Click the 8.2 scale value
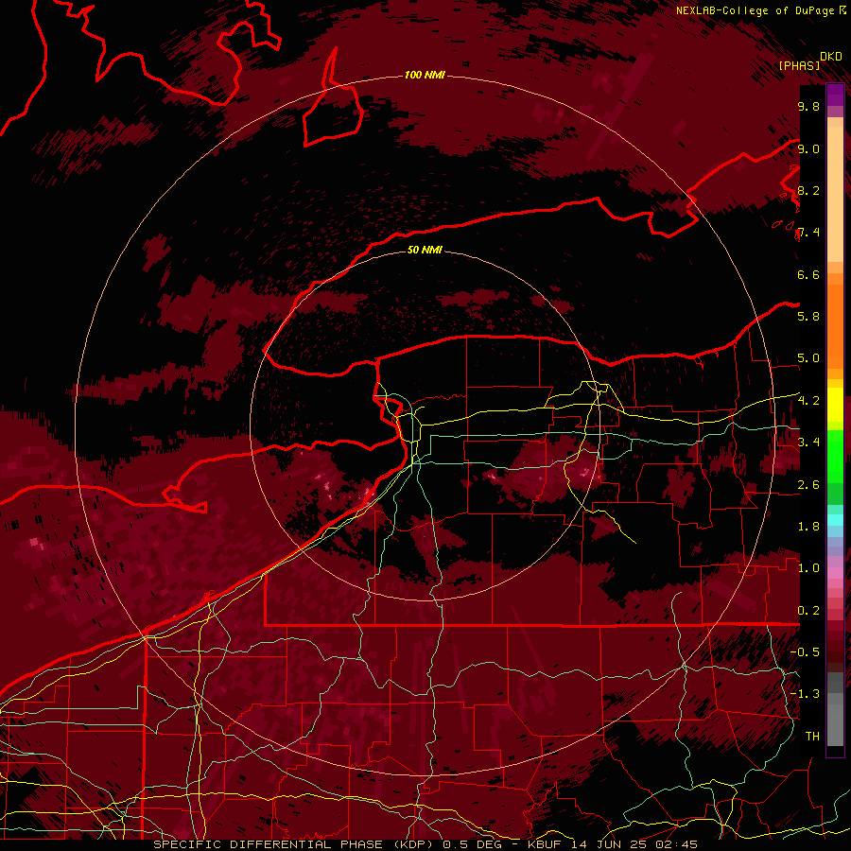 pos(808,191)
